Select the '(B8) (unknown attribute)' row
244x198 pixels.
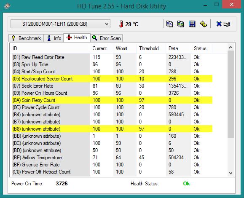click(112, 129)
